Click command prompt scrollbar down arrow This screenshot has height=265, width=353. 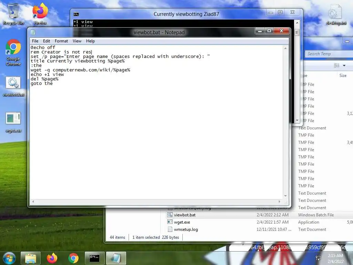click(x=297, y=120)
